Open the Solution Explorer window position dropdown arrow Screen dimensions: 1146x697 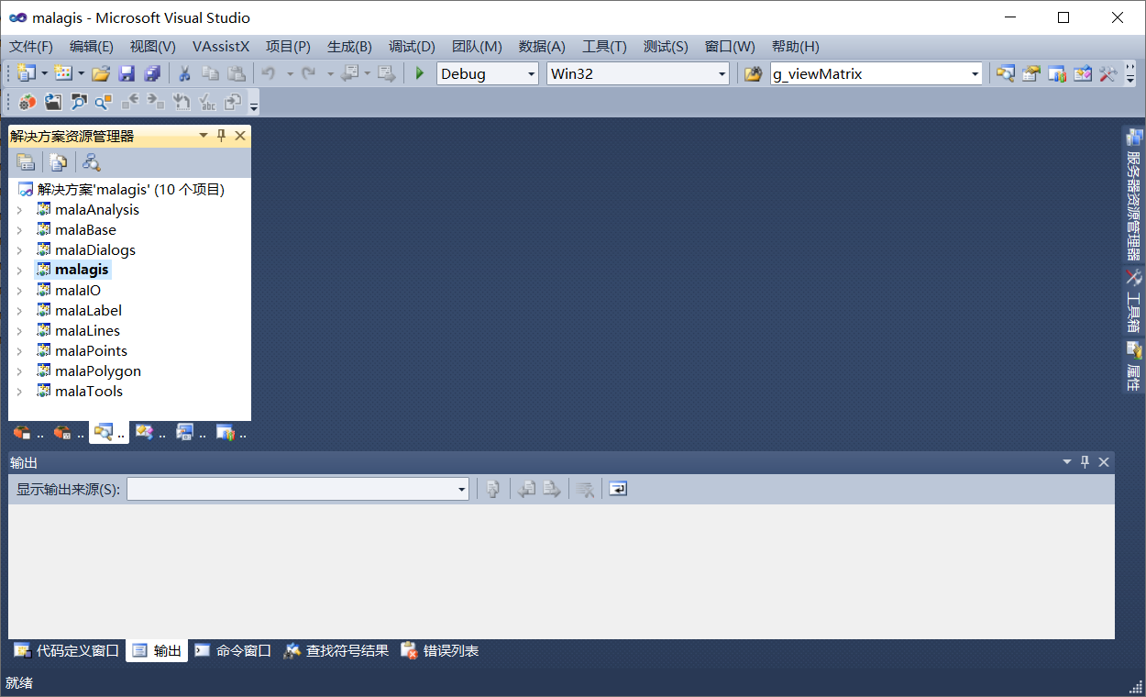[204, 136]
